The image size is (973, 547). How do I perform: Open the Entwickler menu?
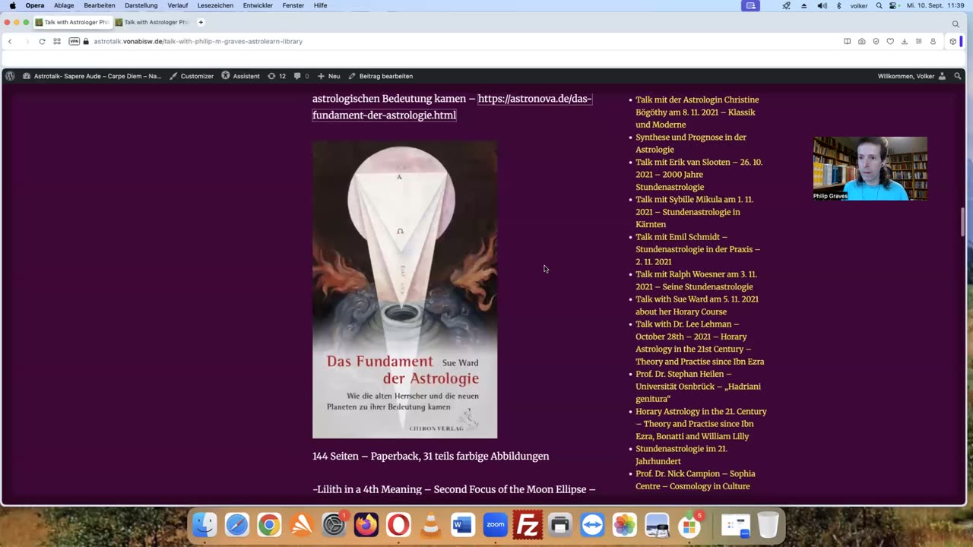[258, 5]
